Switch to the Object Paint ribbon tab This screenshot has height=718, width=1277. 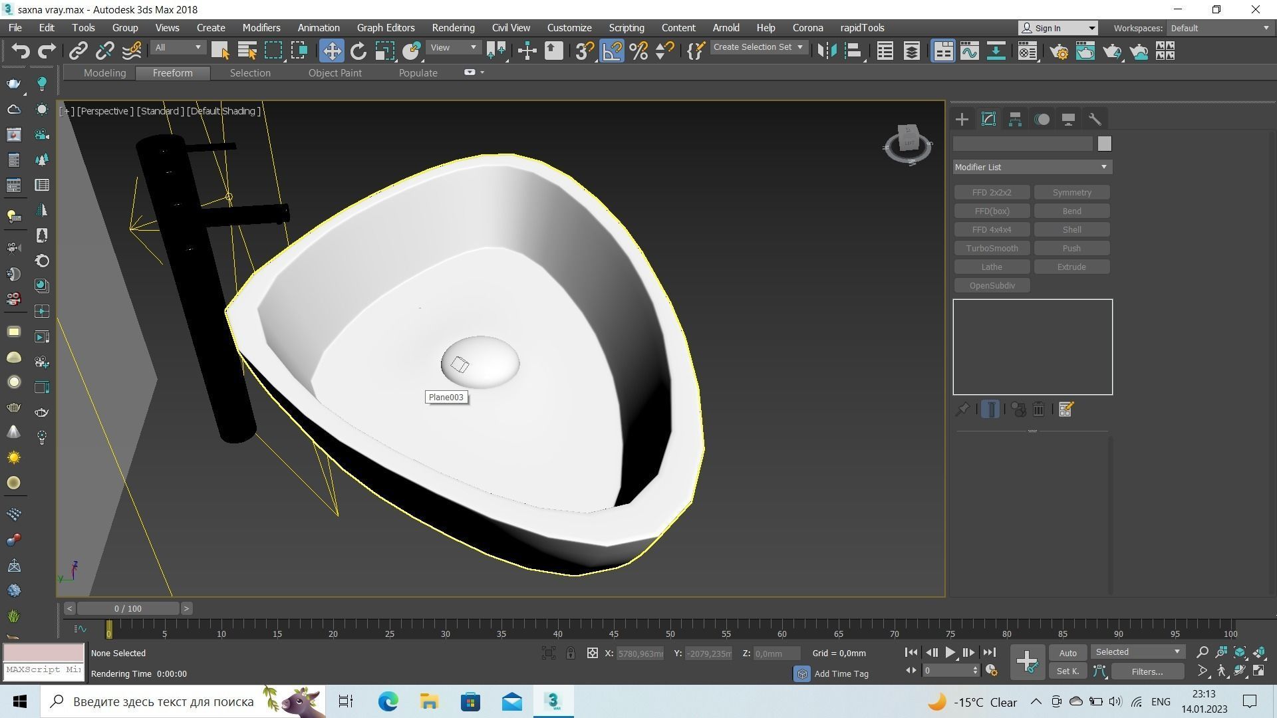pos(335,73)
